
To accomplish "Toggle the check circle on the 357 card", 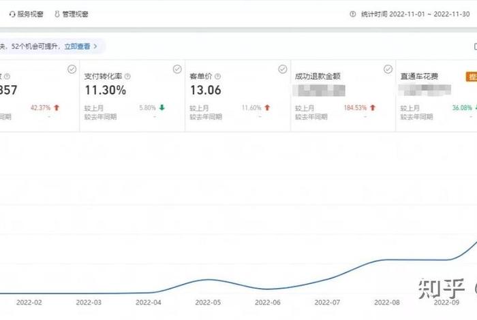I will 72,69.
